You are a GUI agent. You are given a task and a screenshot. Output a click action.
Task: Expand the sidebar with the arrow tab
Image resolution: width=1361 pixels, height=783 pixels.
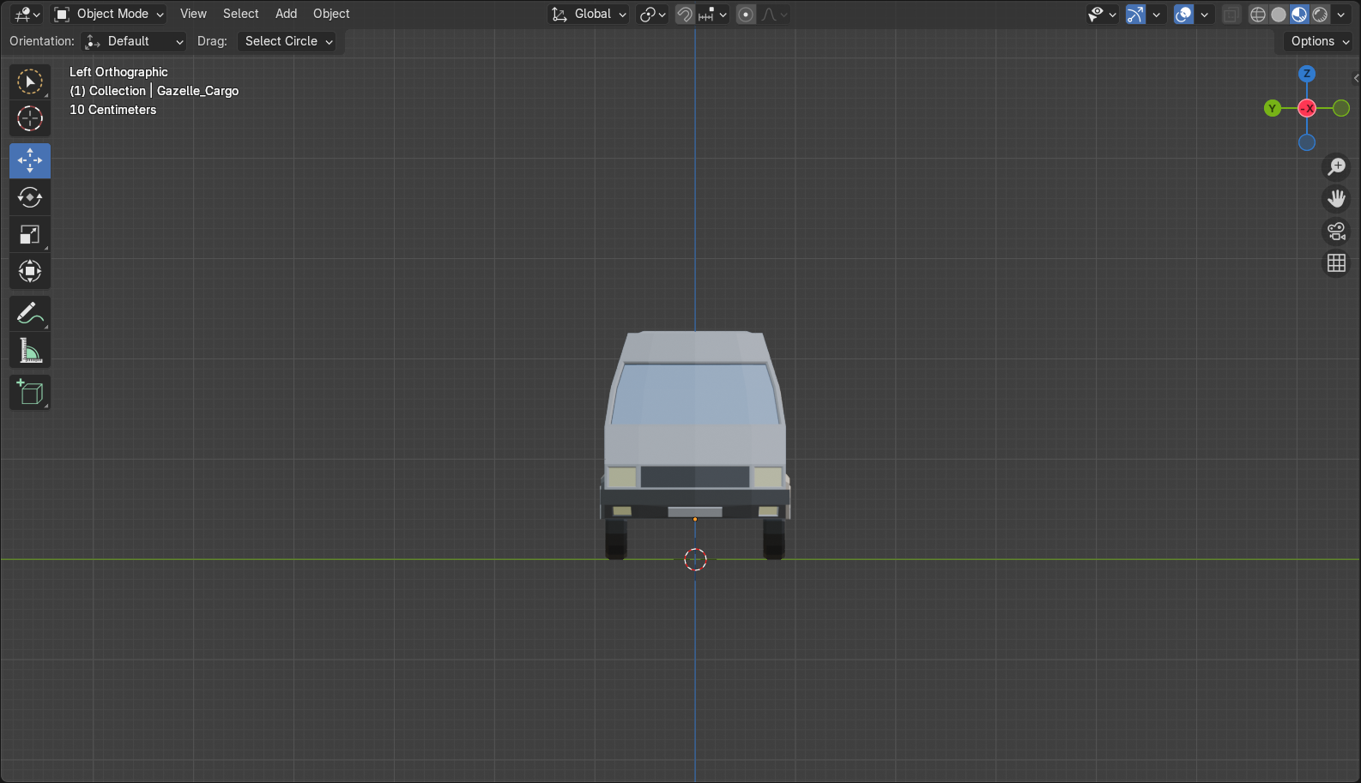pos(1356,78)
